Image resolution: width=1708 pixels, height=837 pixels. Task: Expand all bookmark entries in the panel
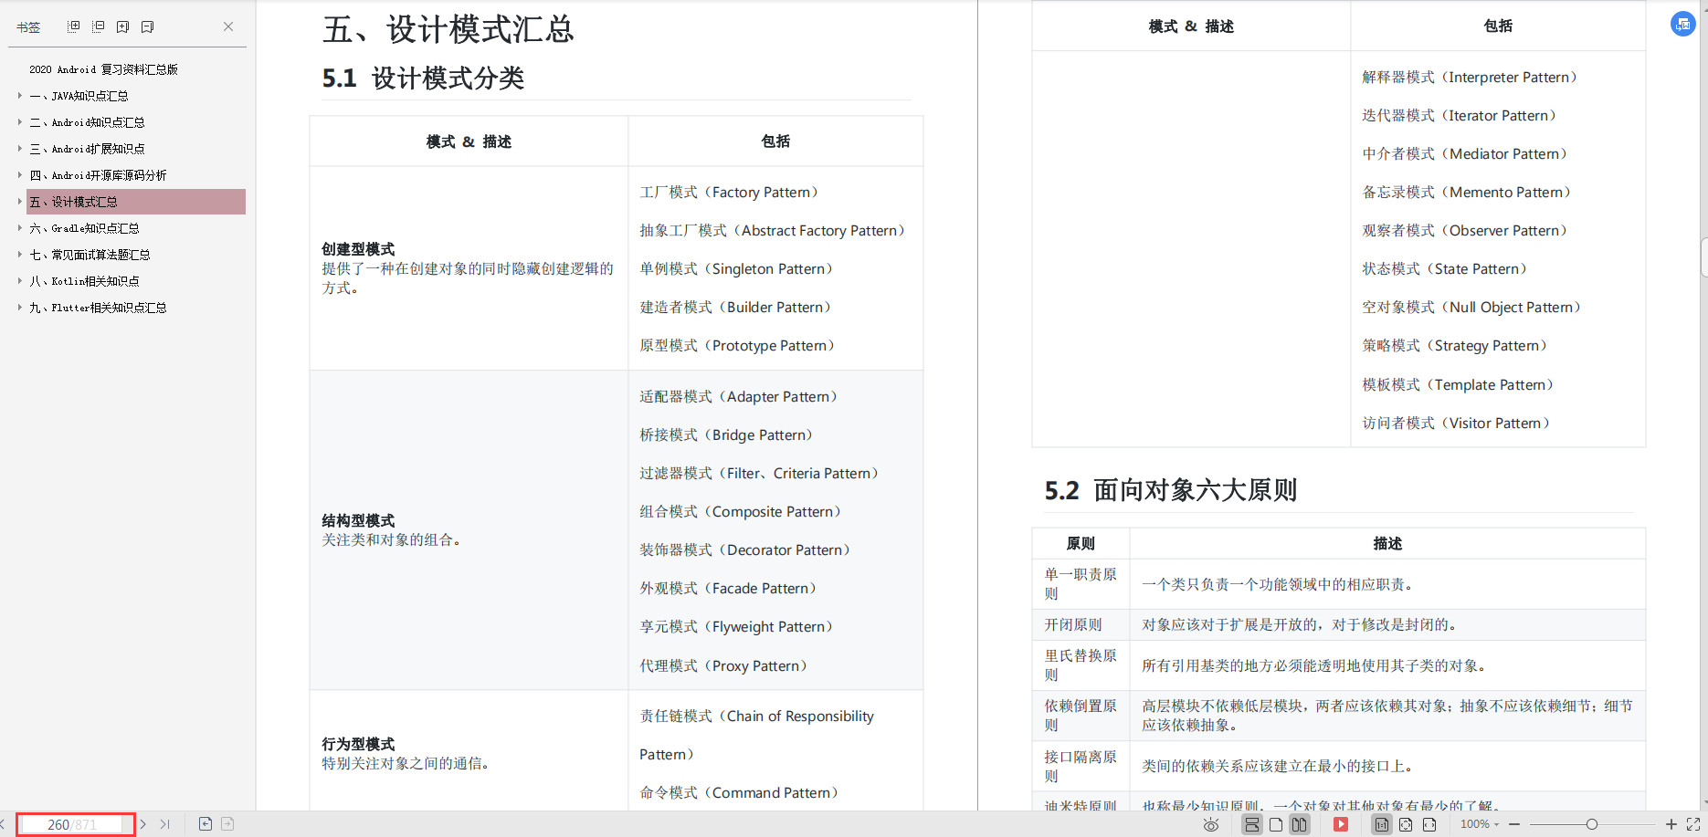[x=72, y=26]
